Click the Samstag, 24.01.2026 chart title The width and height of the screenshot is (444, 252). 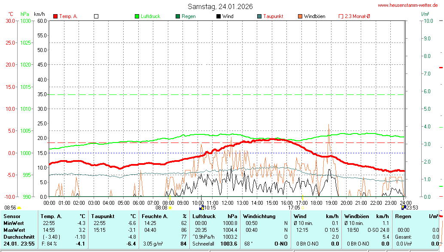pyautogui.click(x=220, y=6)
